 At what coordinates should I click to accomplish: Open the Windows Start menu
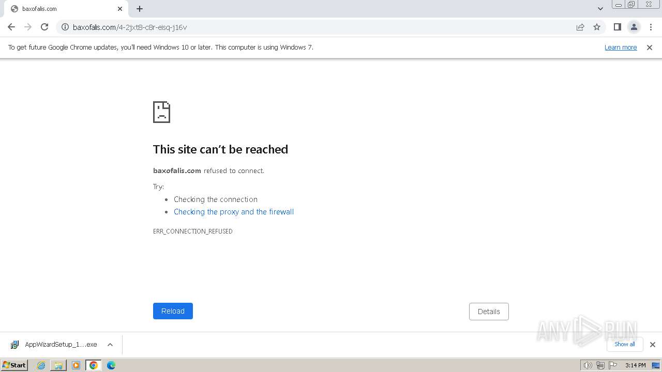tap(14, 365)
